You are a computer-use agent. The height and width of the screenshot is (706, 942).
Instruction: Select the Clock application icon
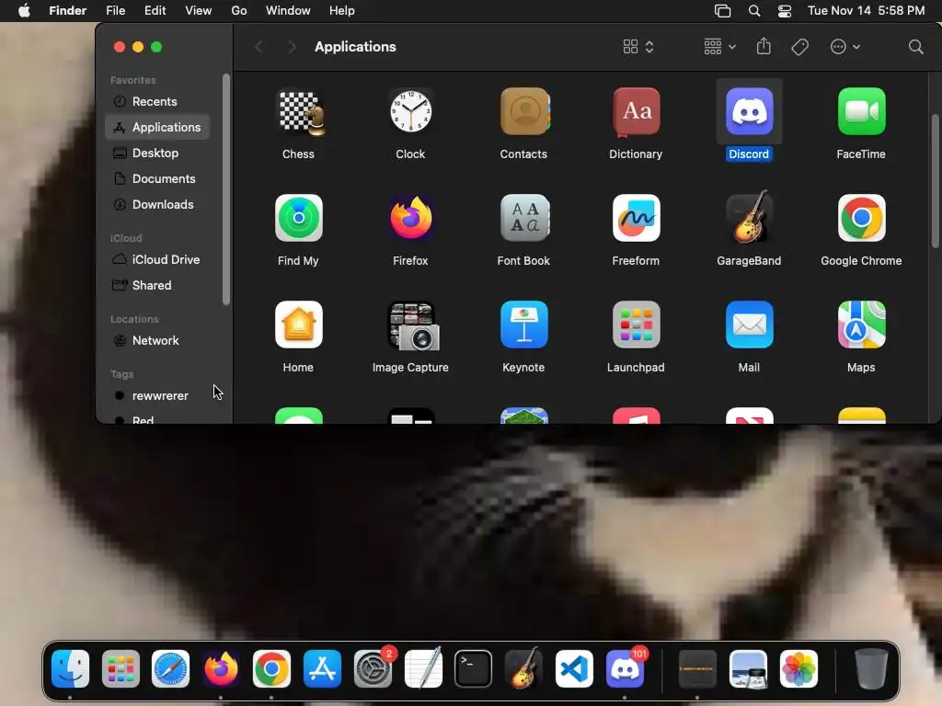(x=411, y=111)
